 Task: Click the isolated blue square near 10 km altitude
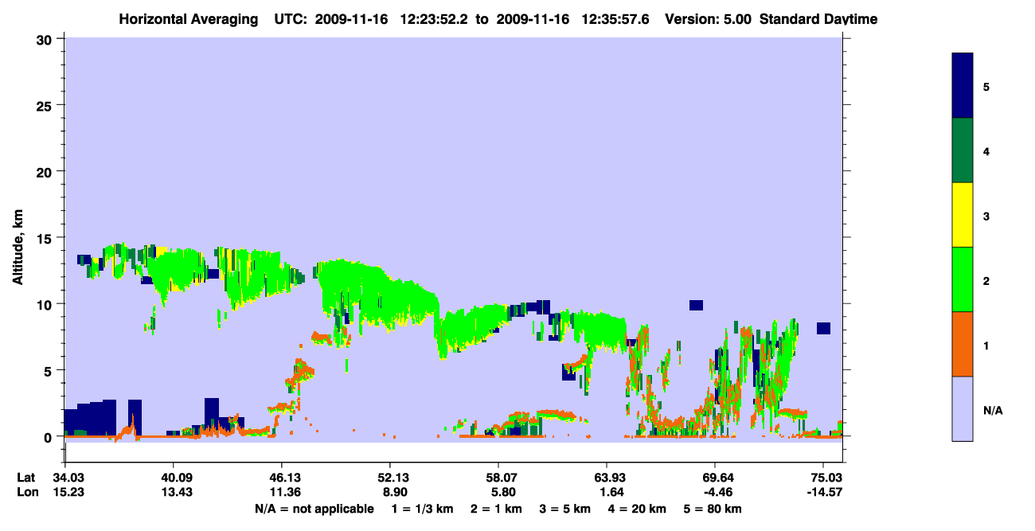coord(696,305)
